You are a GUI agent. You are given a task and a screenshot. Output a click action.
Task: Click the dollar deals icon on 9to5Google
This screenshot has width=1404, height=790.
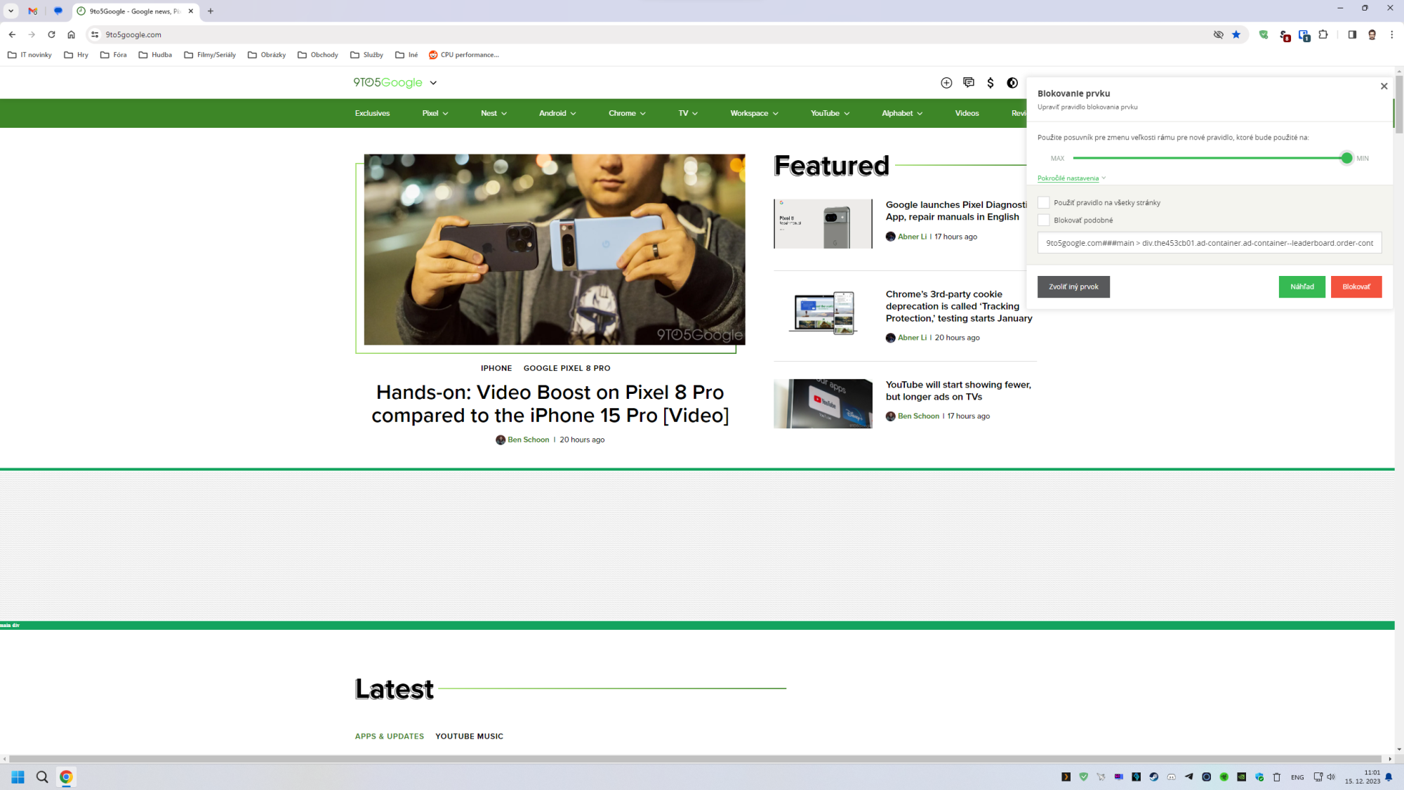pos(990,82)
